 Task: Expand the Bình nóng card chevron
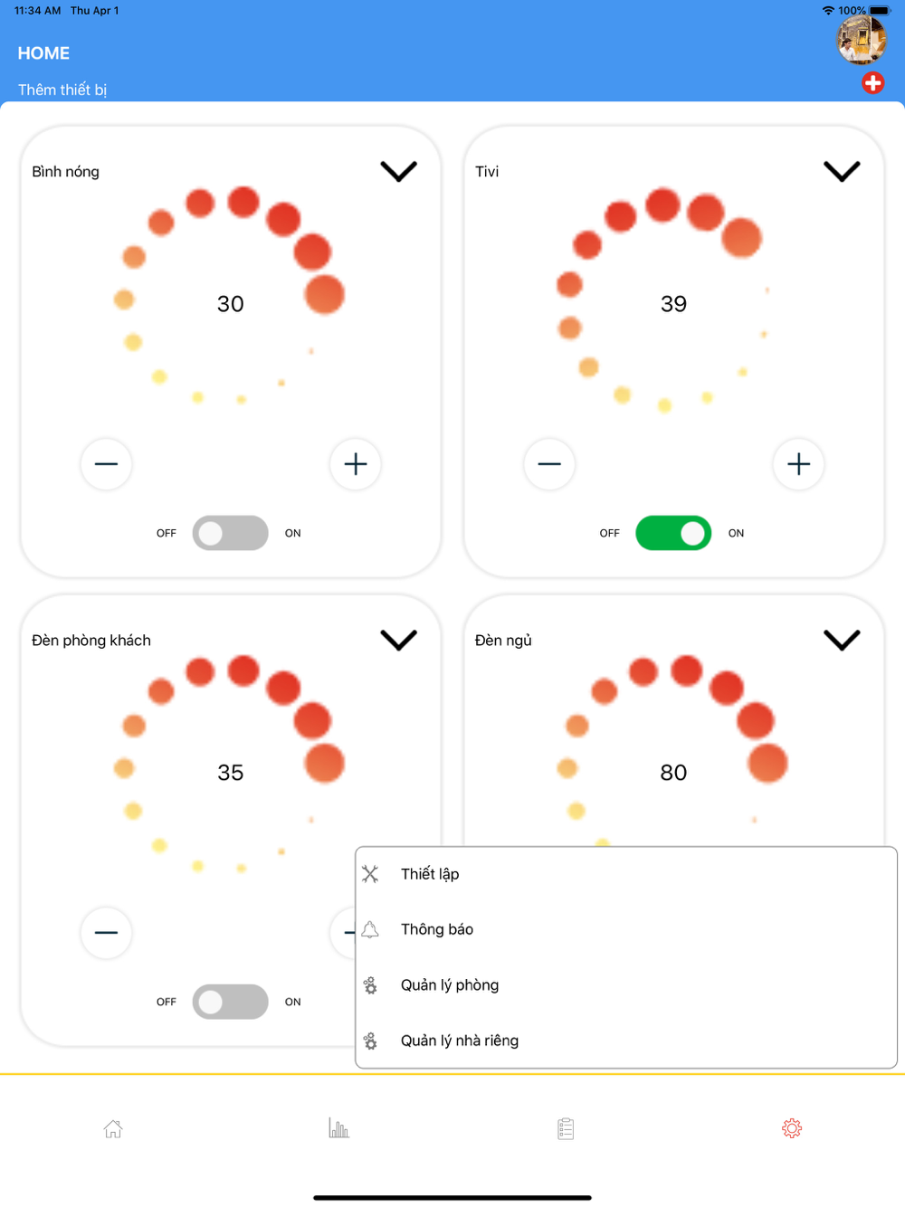[398, 171]
